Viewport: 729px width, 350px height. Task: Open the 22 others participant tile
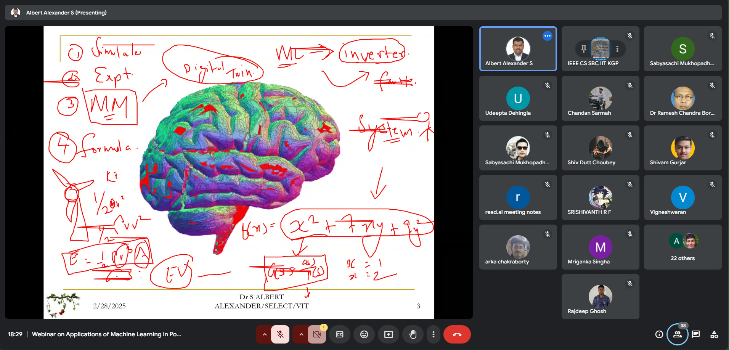pos(682,247)
